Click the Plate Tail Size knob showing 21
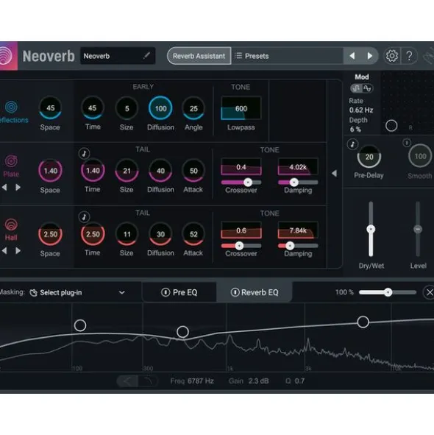 coord(127,171)
